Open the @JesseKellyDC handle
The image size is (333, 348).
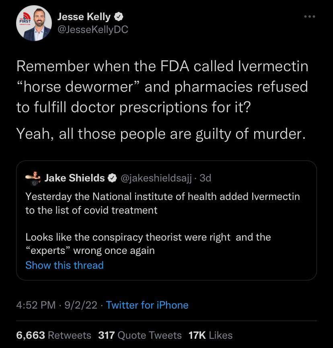click(x=93, y=30)
